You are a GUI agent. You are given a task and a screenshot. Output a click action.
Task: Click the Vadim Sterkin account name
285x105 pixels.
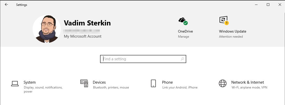tap(87, 23)
